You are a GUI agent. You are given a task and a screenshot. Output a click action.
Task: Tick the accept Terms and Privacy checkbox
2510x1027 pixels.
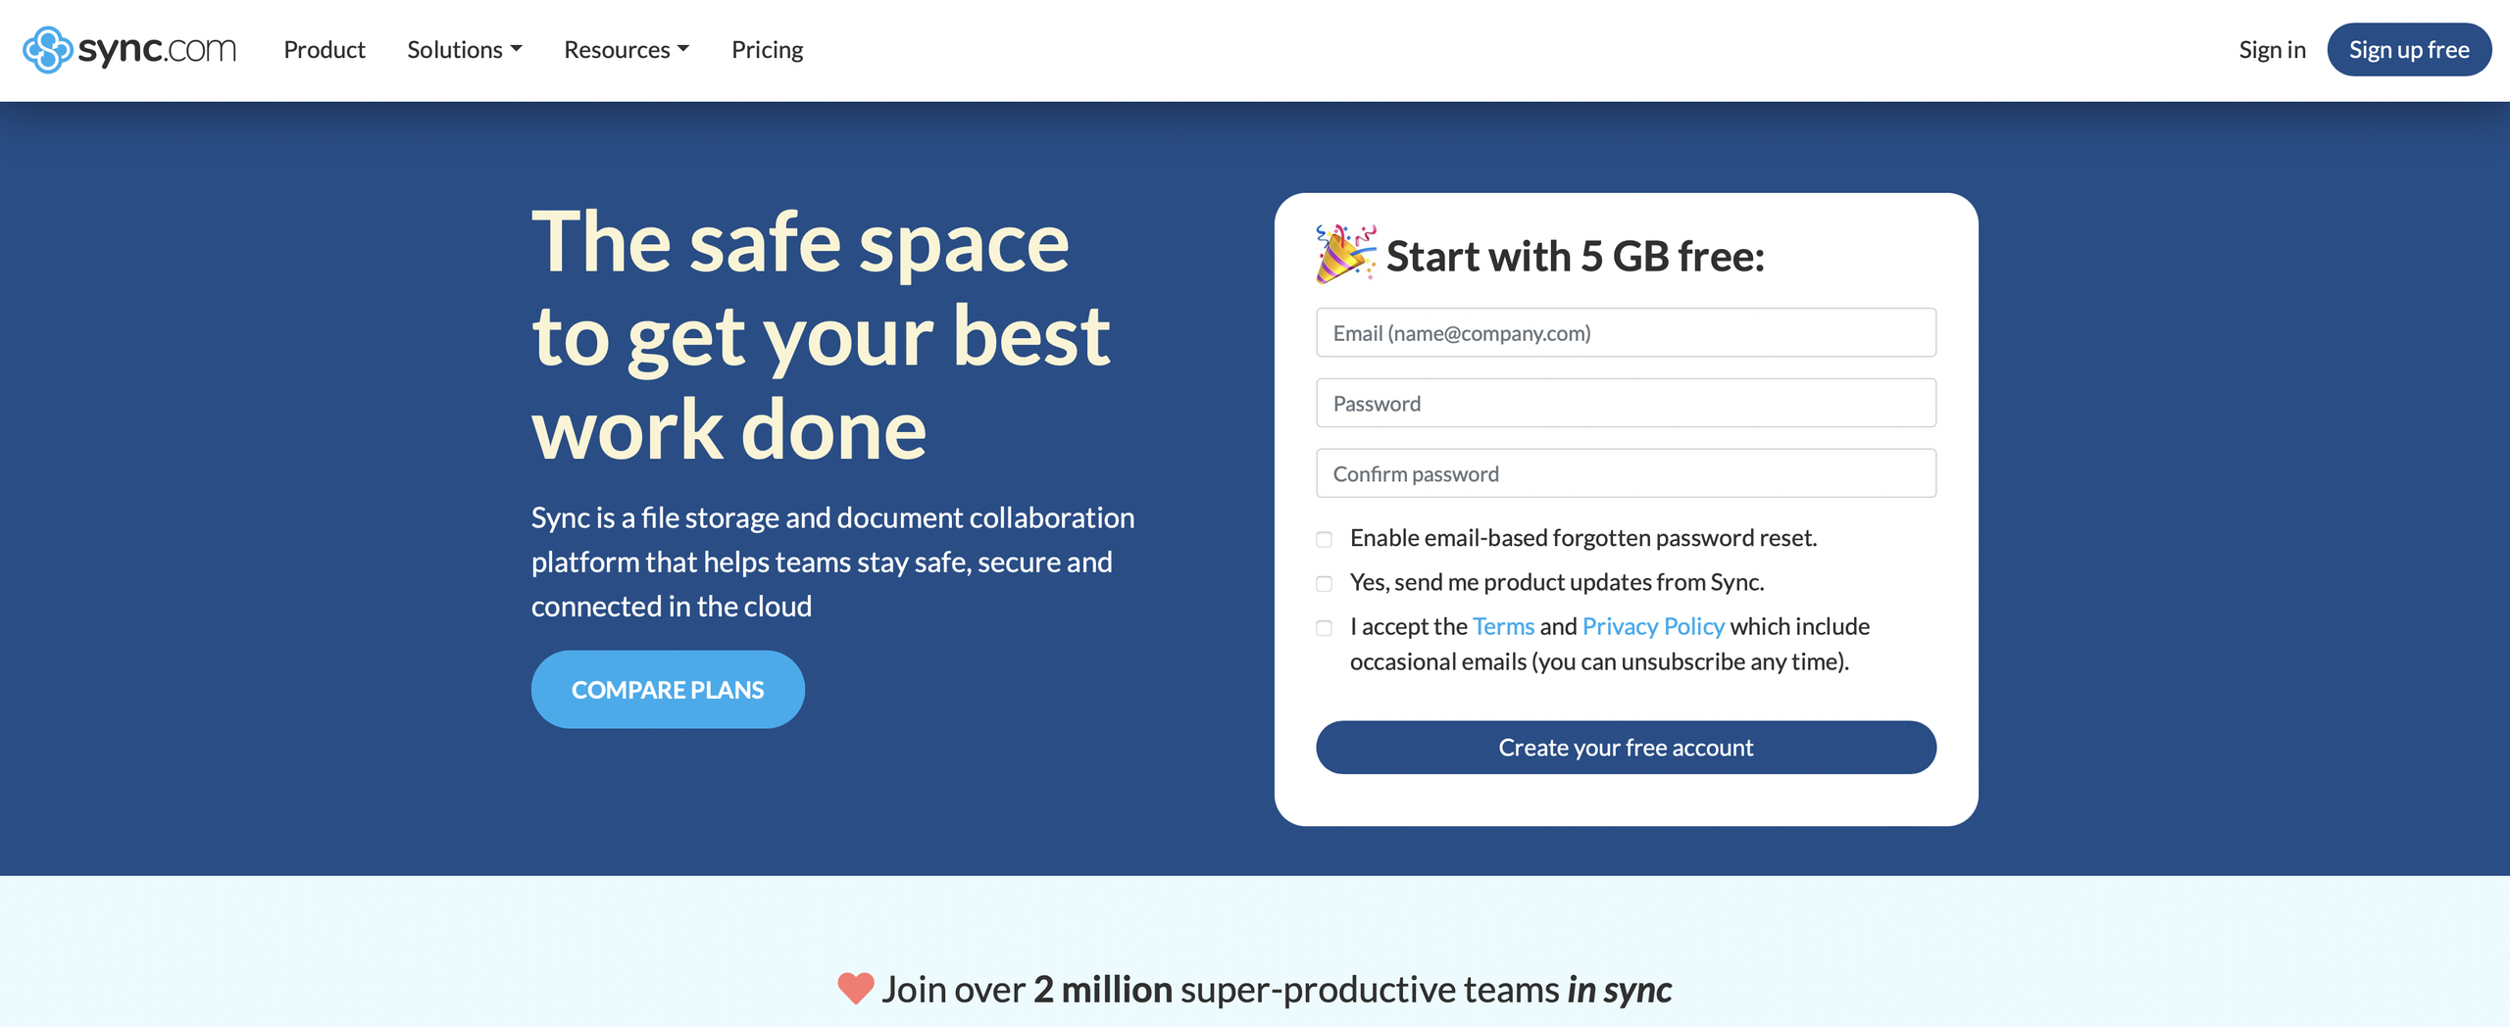tap(1324, 628)
